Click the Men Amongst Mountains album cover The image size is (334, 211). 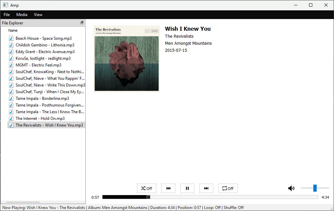pyautogui.click(x=127, y=59)
